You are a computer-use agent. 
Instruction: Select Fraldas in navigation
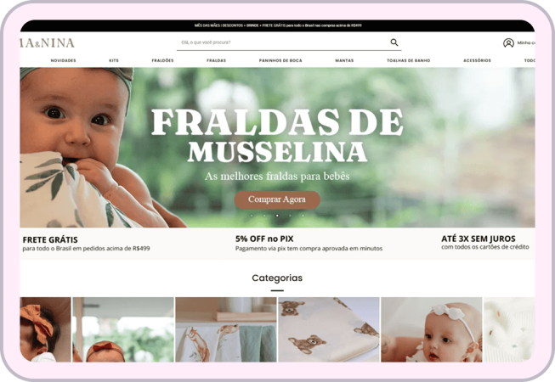pyautogui.click(x=216, y=60)
